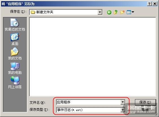
Task: Create a new folder via toolbar icon
Action: click(122, 12)
